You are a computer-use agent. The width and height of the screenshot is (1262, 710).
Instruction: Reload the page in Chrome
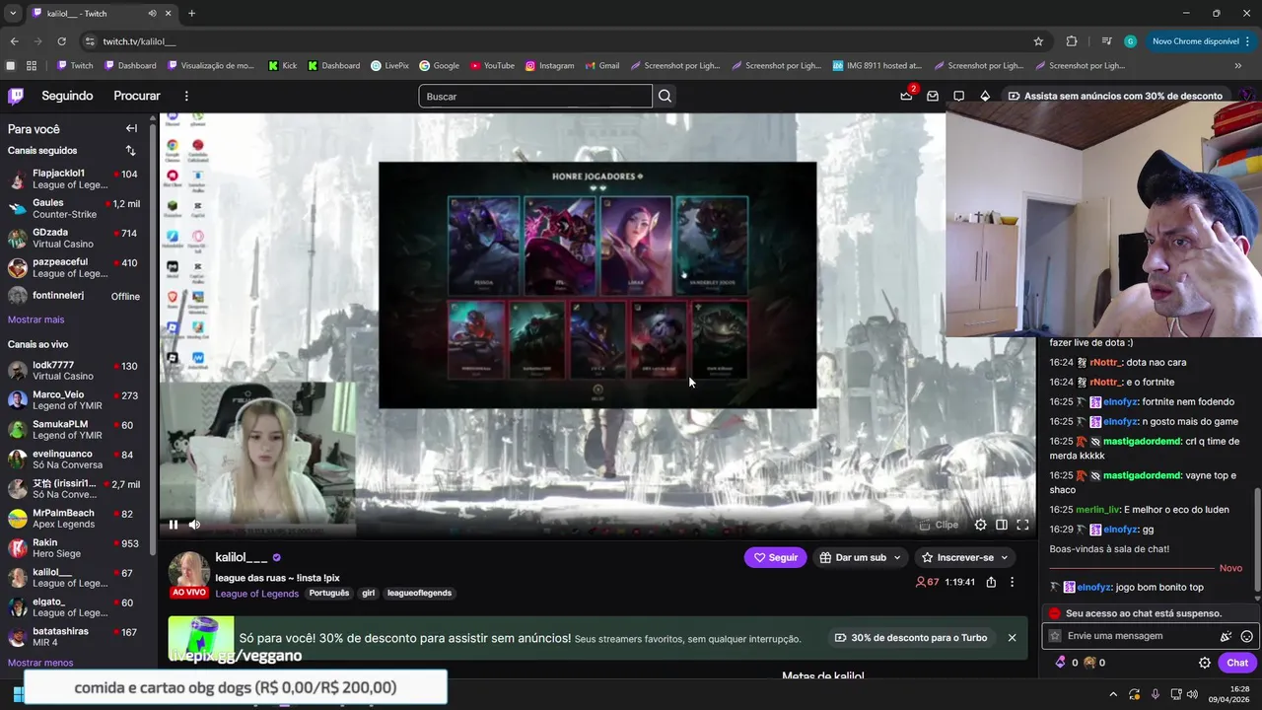[x=61, y=41]
